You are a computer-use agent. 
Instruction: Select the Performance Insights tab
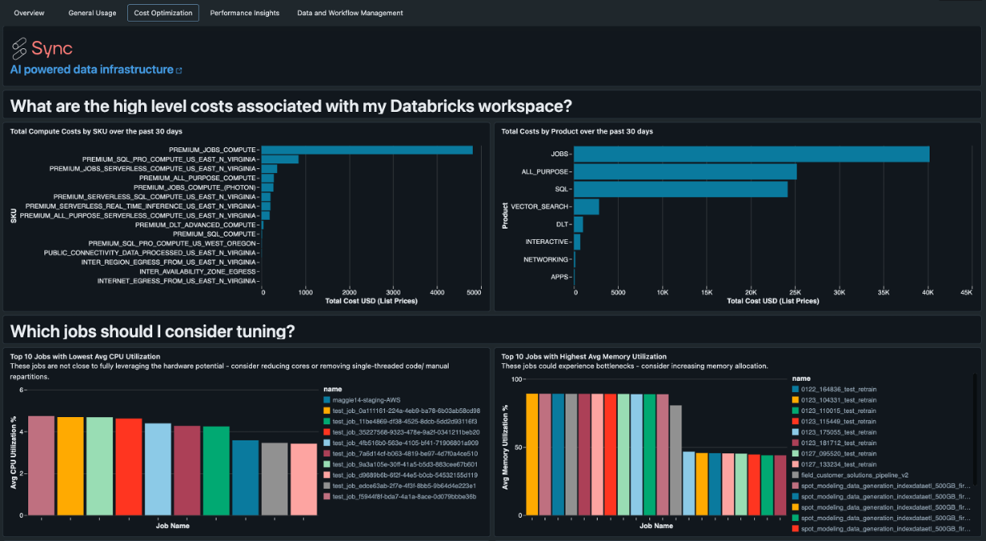[245, 13]
